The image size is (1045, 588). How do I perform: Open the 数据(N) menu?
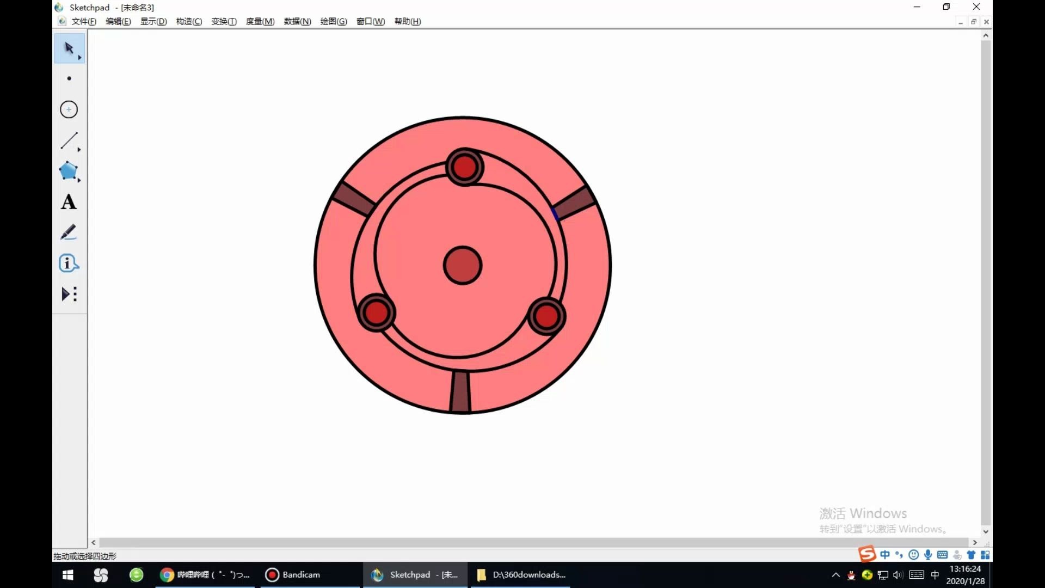click(297, 21)
